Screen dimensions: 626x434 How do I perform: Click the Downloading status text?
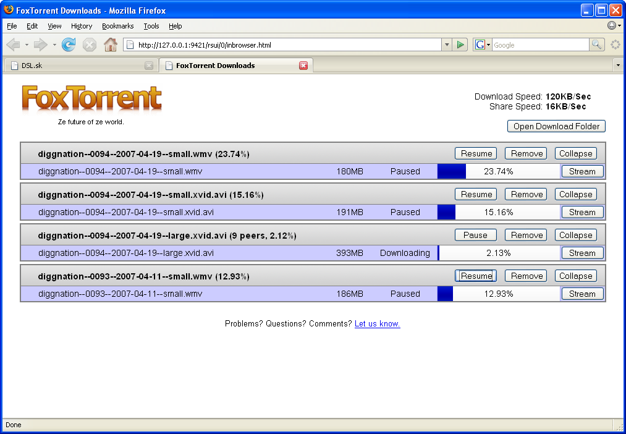point(405,253)
